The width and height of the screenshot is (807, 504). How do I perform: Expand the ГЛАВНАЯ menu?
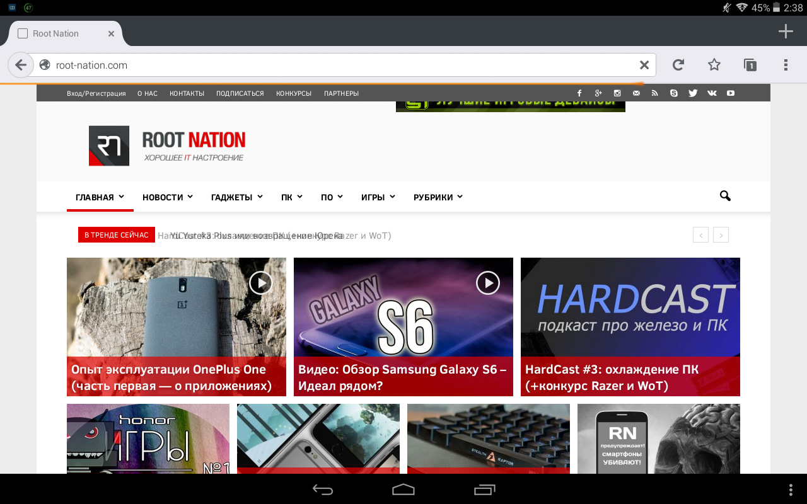[100, 197]
